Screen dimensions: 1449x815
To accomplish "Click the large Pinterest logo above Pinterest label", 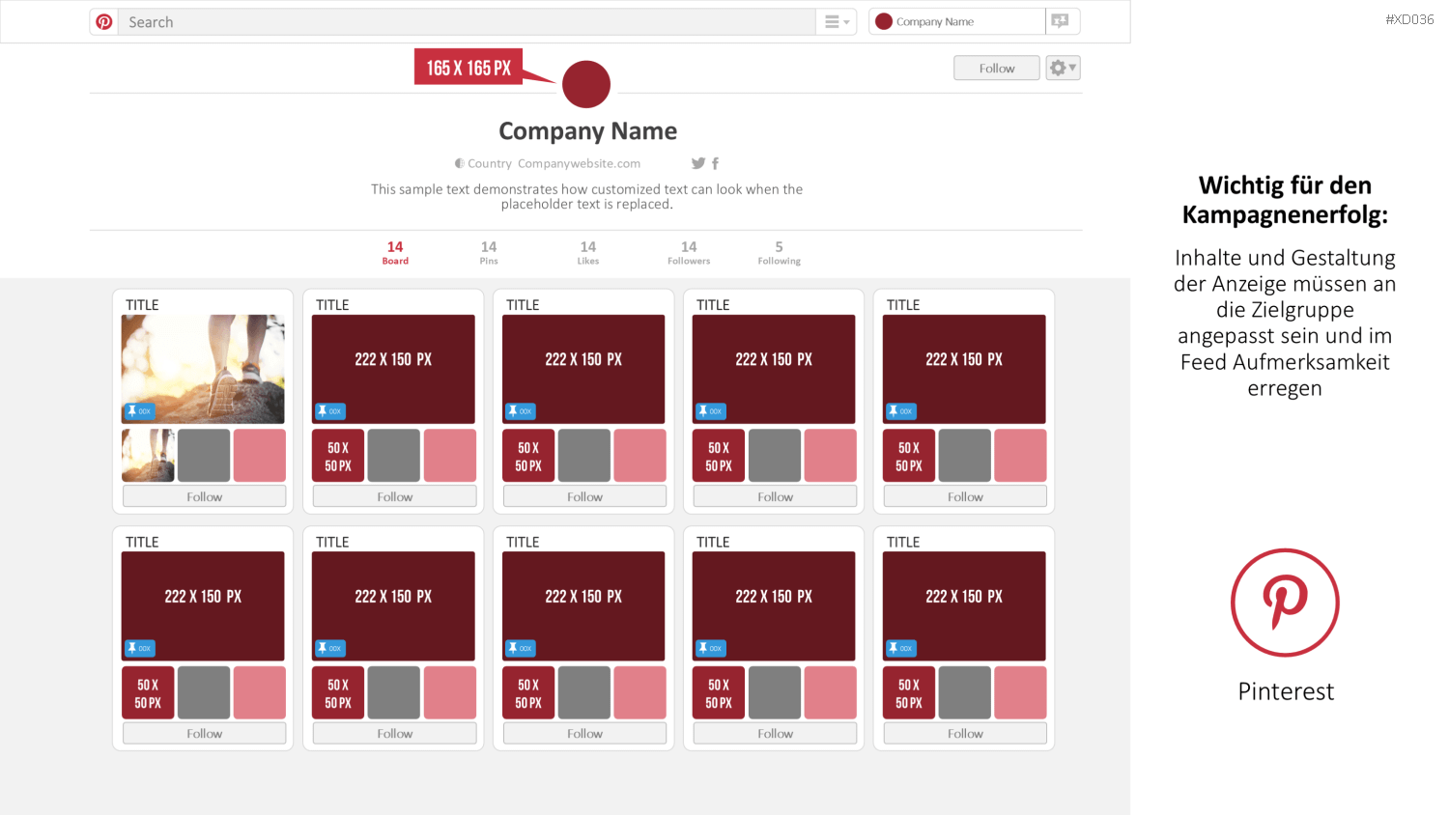I will pyautogui.click(x=1285, y=603).
